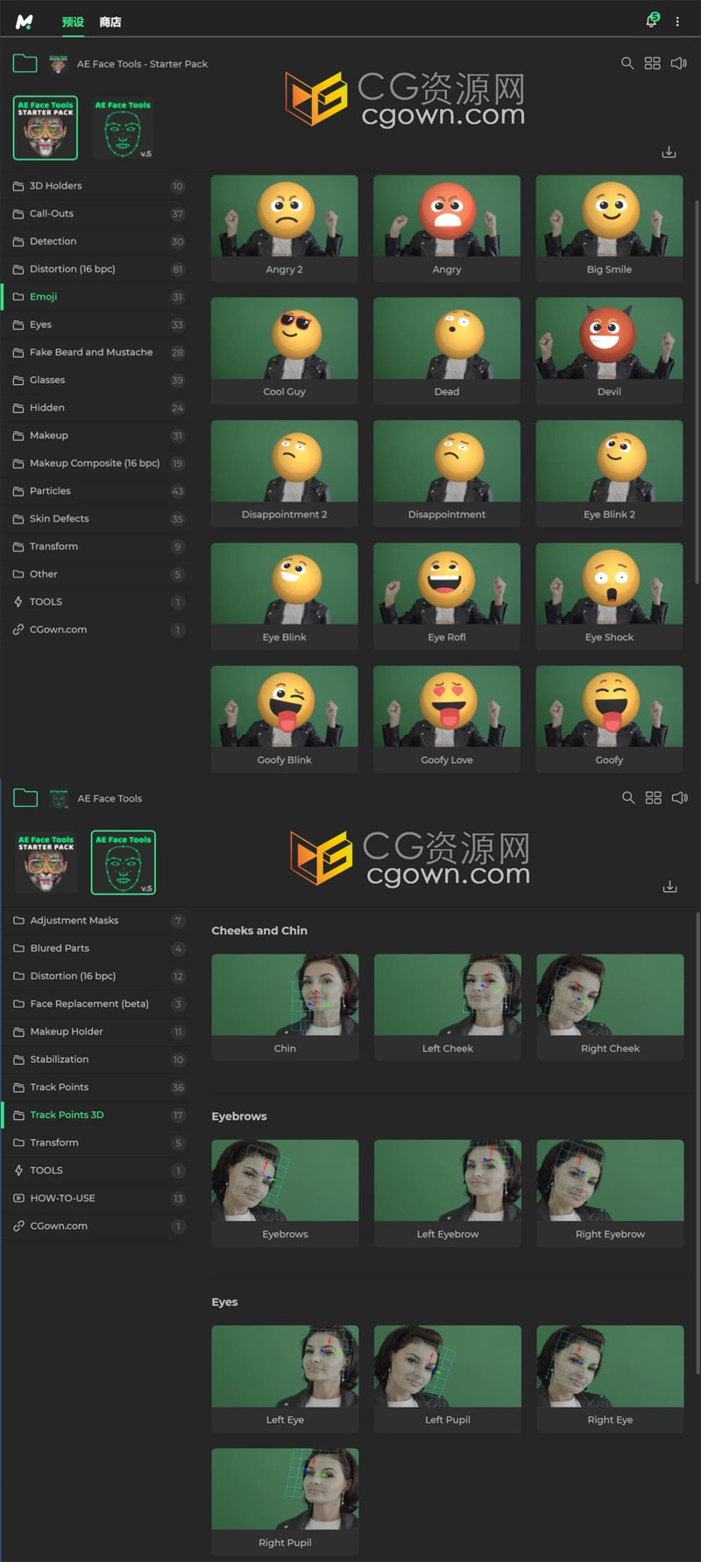Open the Glasses category
The image size is (701, 1562).
point(95,380)
